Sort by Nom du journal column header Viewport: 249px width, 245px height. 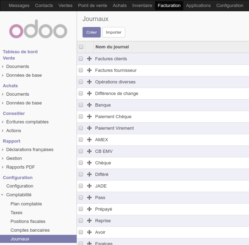112,47
